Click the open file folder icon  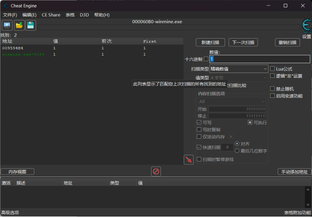pyautogui.click(x=19, y=25)
